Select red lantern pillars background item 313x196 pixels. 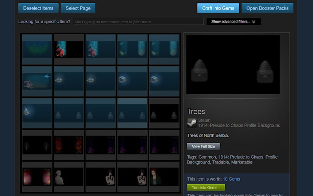pos(69,145)
